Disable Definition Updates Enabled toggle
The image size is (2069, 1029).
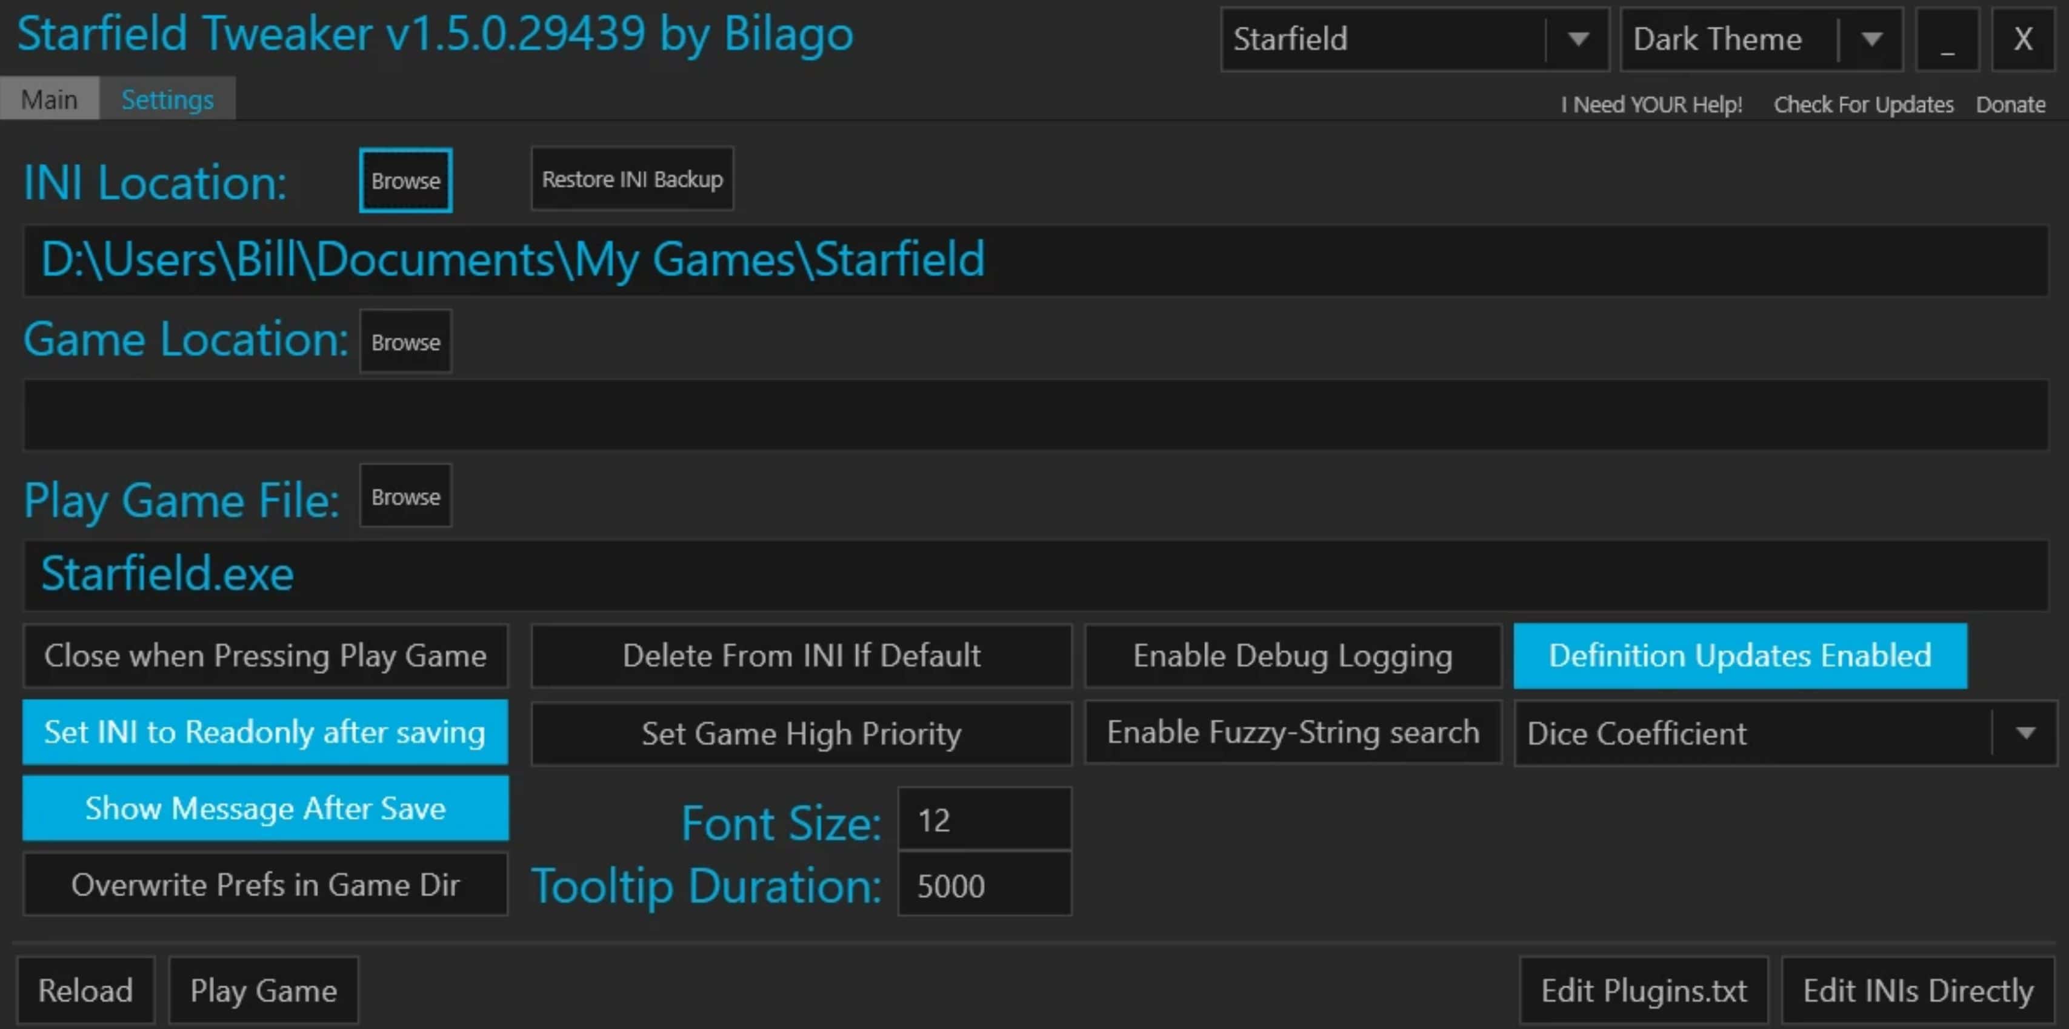[x=1740, y=656]
